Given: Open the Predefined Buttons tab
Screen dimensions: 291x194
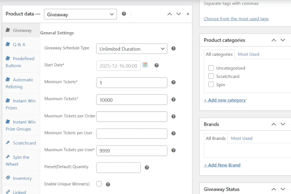Looking at the screenshot, I should point(20,62).
